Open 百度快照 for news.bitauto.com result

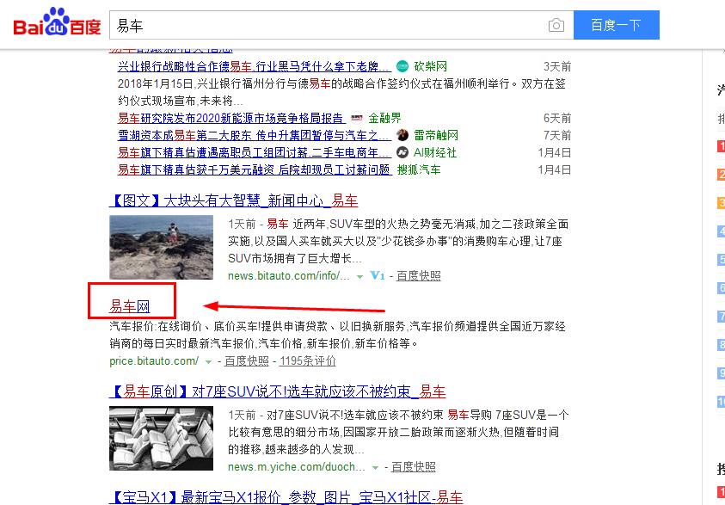[x=419, y=276]
